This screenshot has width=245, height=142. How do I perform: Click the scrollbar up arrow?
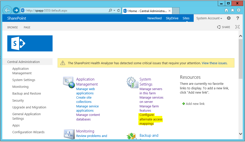point(241,36)
